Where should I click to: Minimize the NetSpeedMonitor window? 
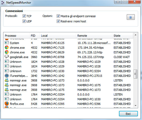118,2
